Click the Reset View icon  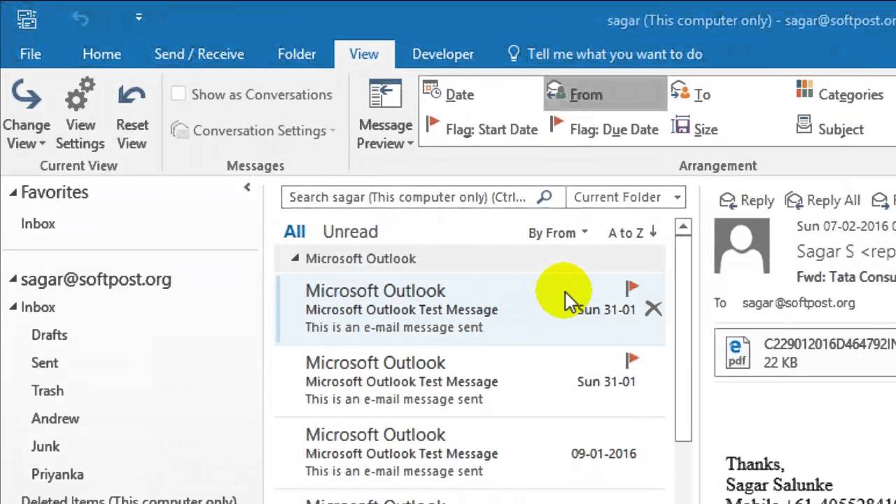132,115
